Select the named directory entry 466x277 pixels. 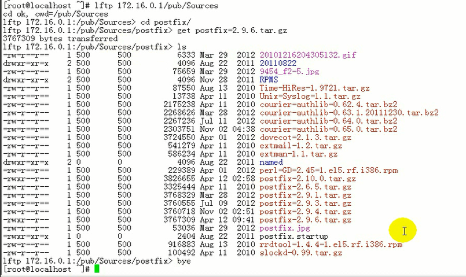271,162
